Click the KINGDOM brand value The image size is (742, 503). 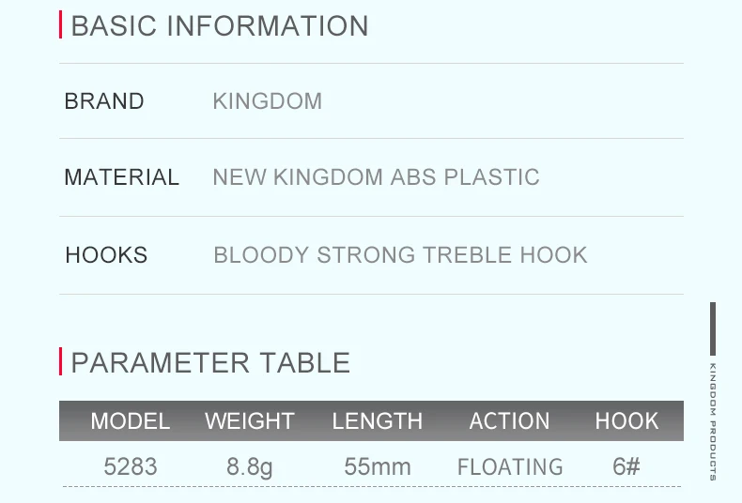[x=268, y=101]
